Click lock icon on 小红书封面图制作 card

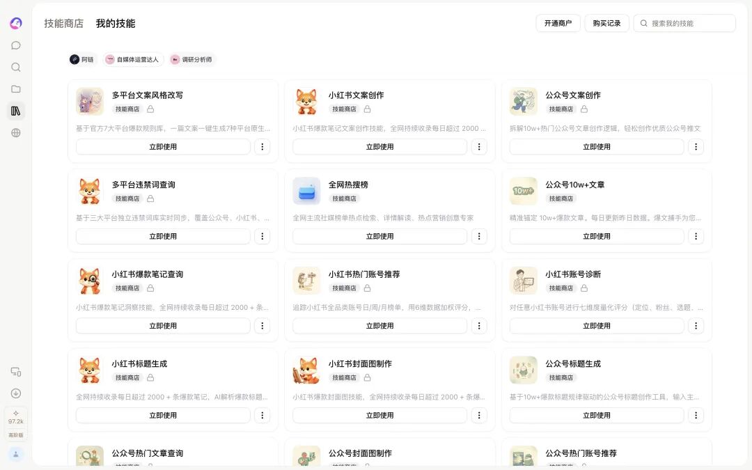(368, 377)
